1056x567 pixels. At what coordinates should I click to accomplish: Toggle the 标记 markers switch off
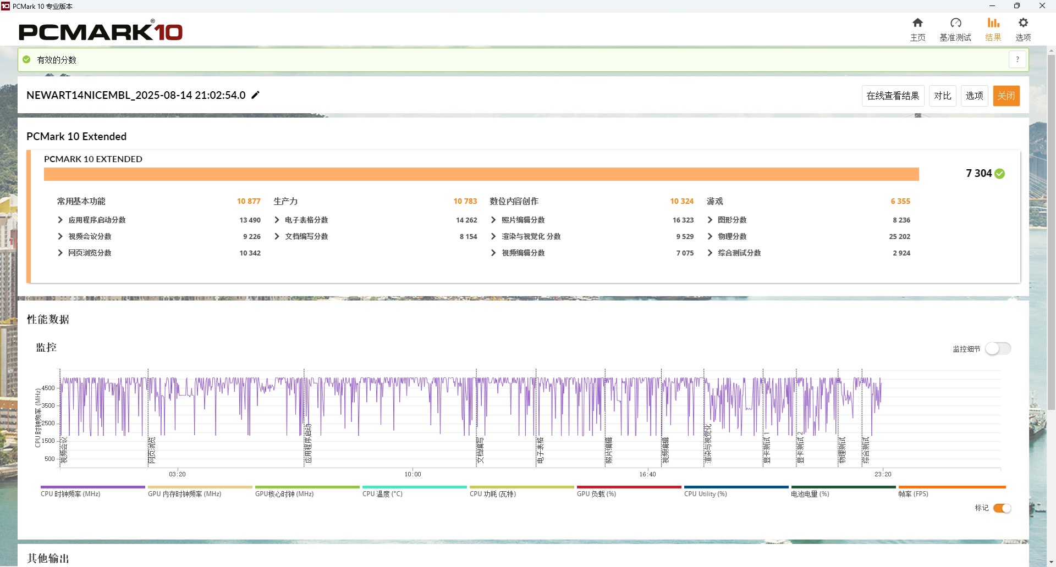pyautogui.click(x=1002, y=508)
